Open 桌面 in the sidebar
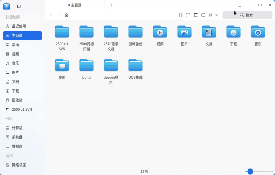This screenshot has width=275, height=175. [22, 45]
